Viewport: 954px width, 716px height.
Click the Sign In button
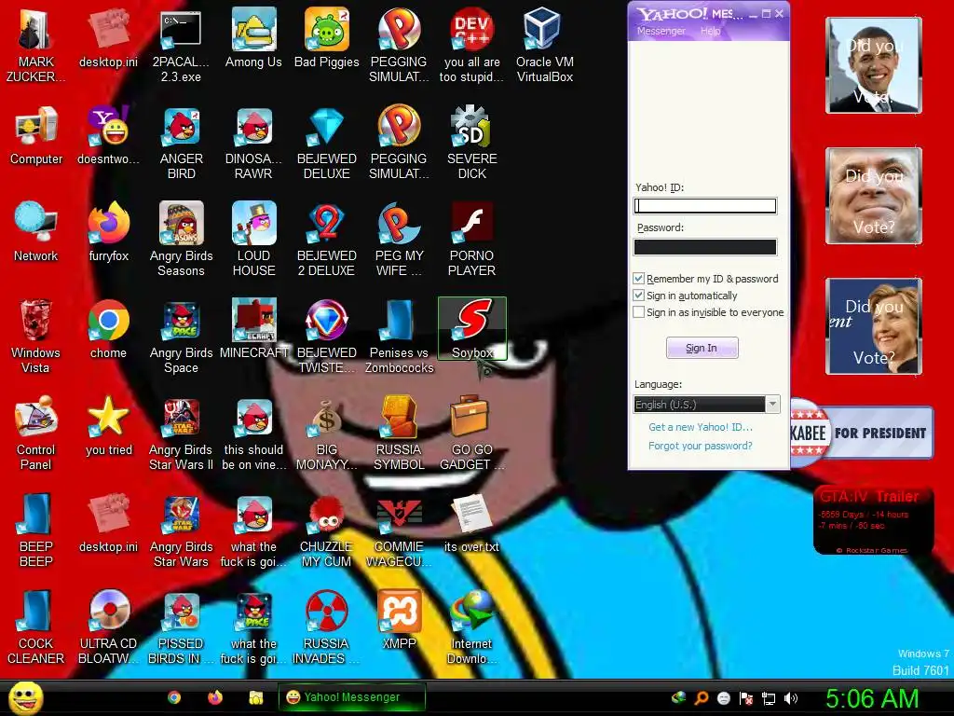tap(702, 348)
